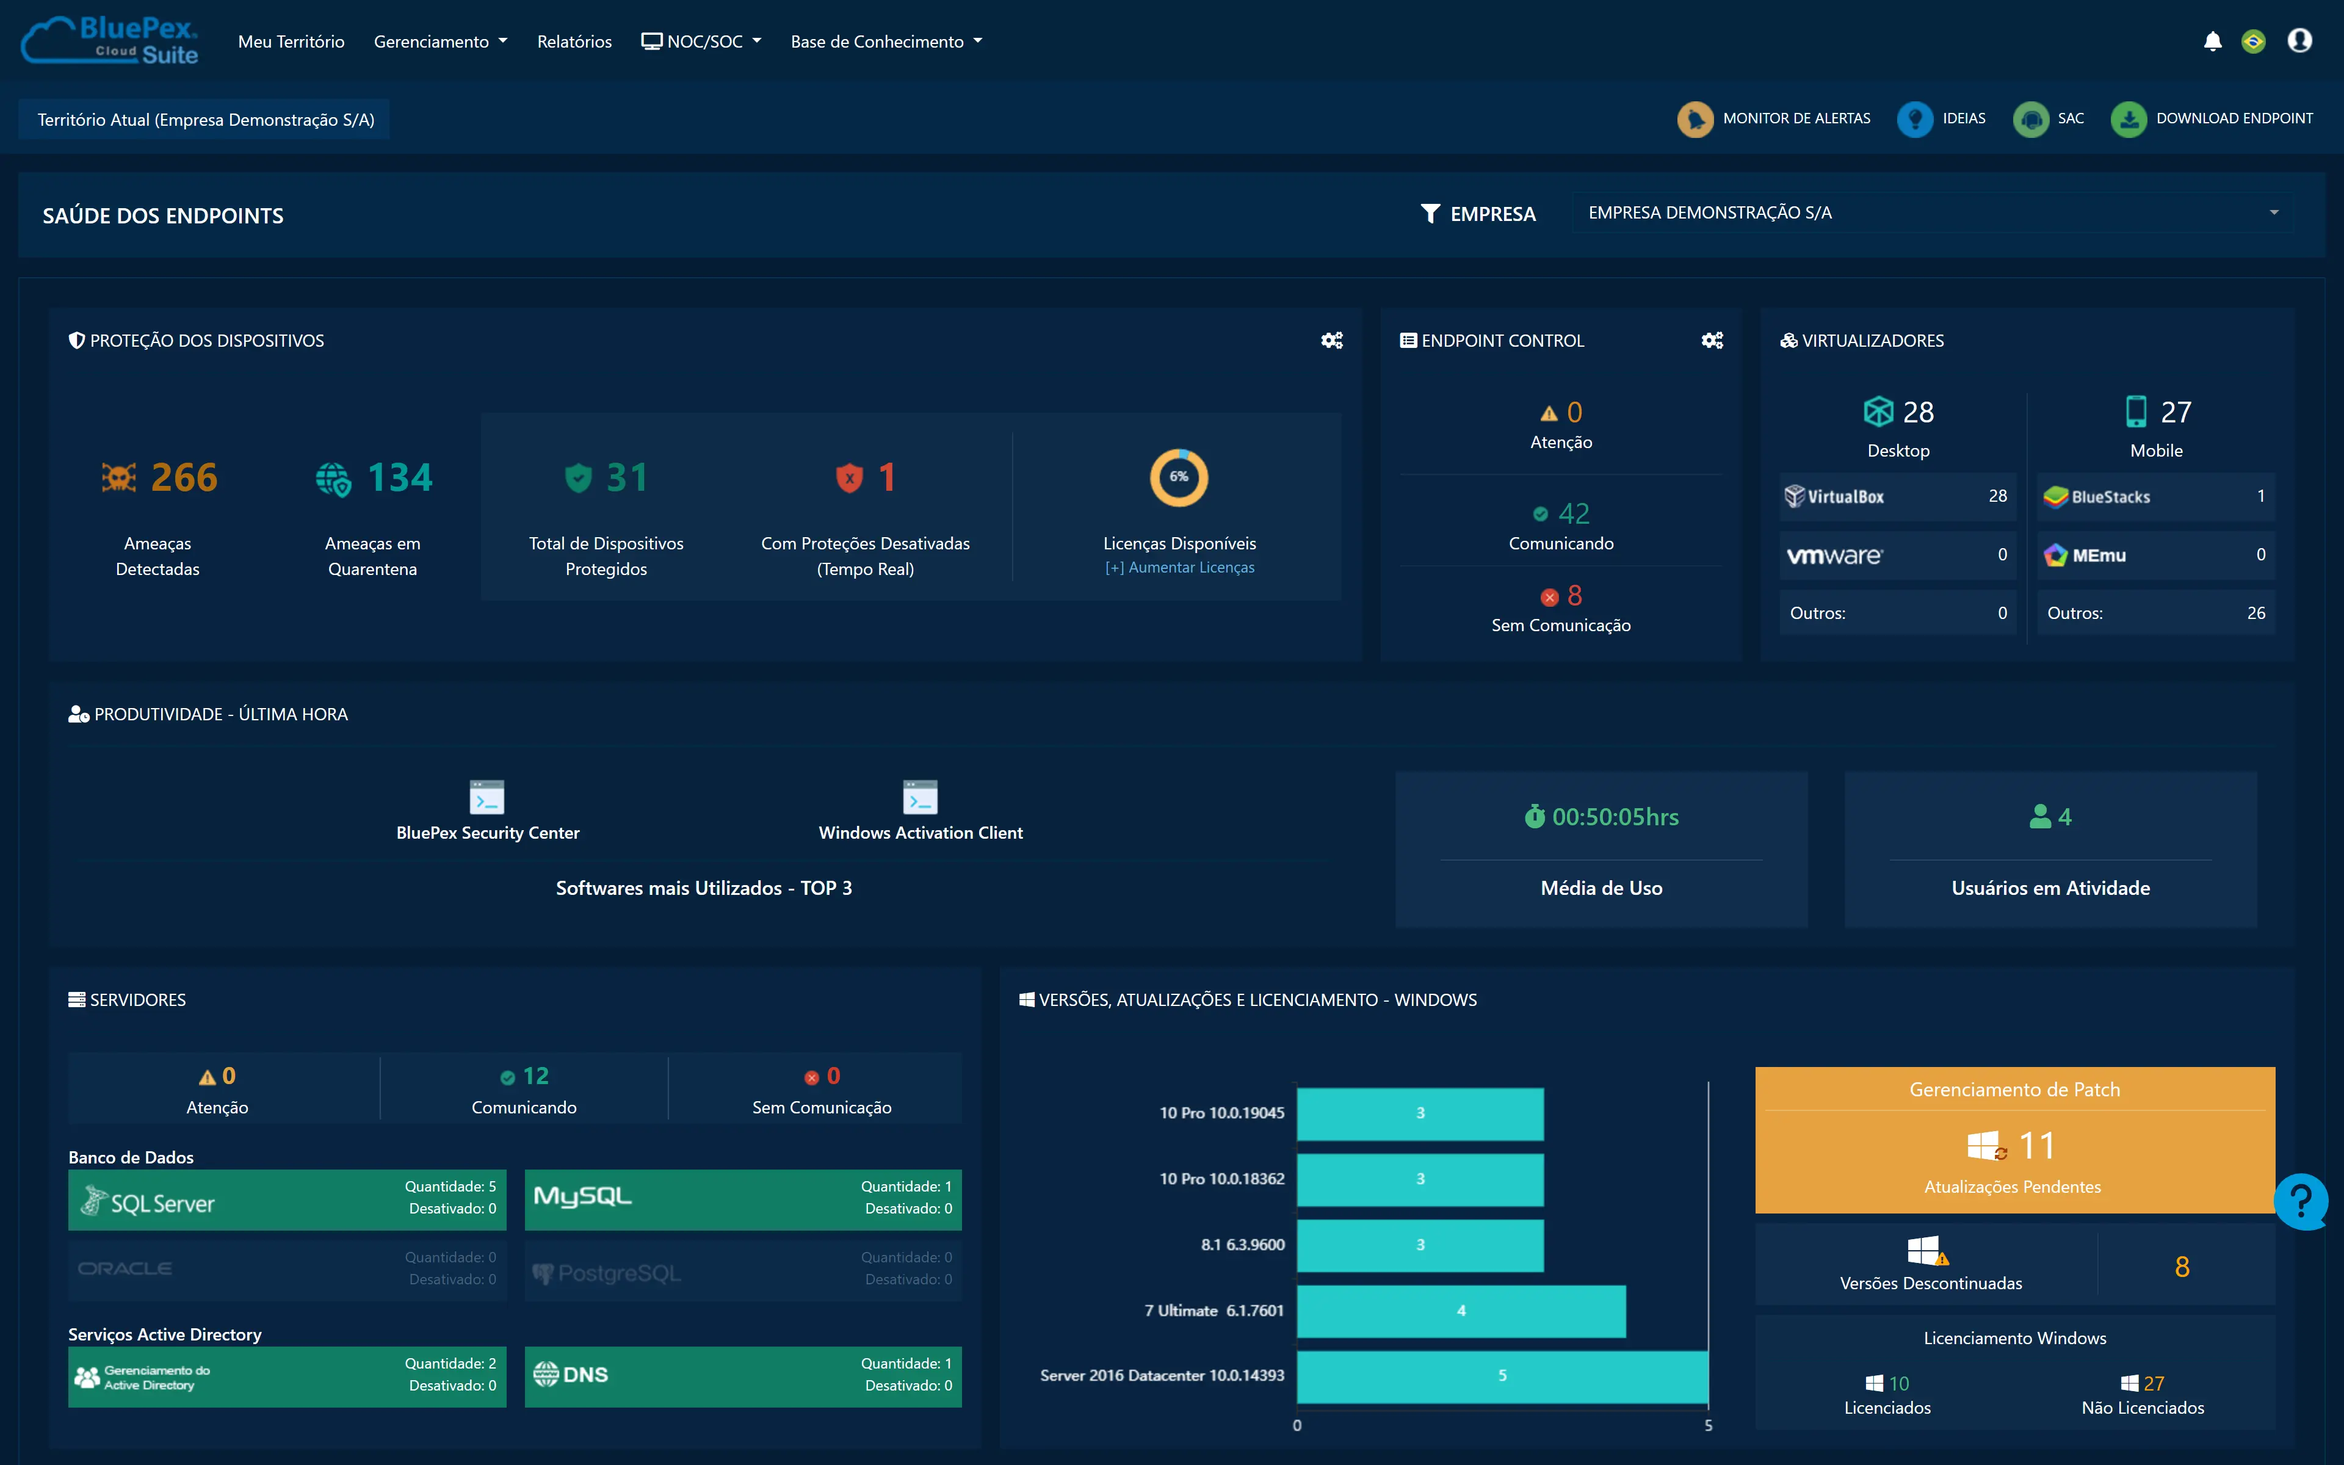The image size is (2344, 1465).
Task: Click the Não Licenciados count 27
Action: coord(2154,1384)
